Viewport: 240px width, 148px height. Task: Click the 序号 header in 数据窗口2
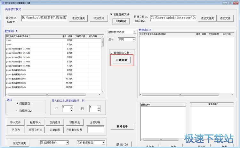coord(198,34)
